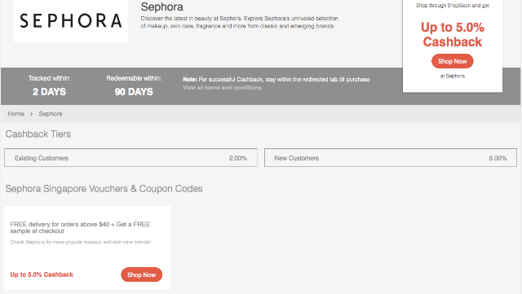Click the Sephora store title heading
522x294 pixels.
161,7
